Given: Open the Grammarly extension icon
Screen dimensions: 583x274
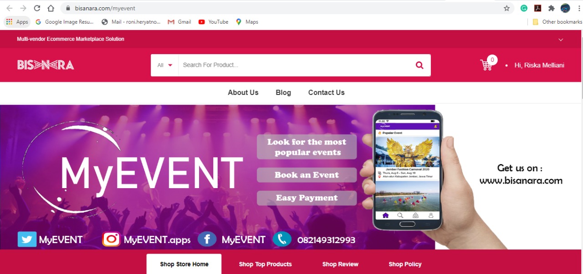Looking at the screenshot, I should coord(524,8).
